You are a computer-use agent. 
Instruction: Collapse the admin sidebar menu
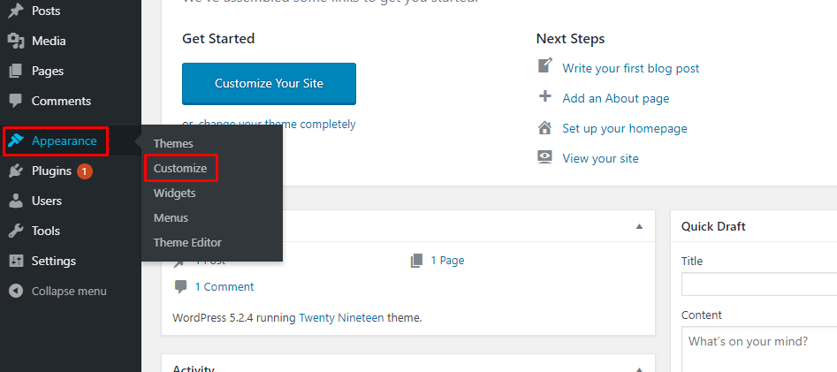[58, 291]
